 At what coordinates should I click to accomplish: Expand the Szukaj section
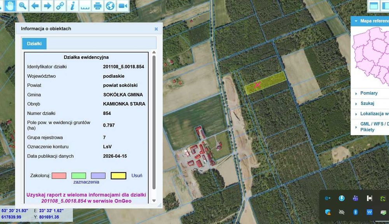coord(367,104)
